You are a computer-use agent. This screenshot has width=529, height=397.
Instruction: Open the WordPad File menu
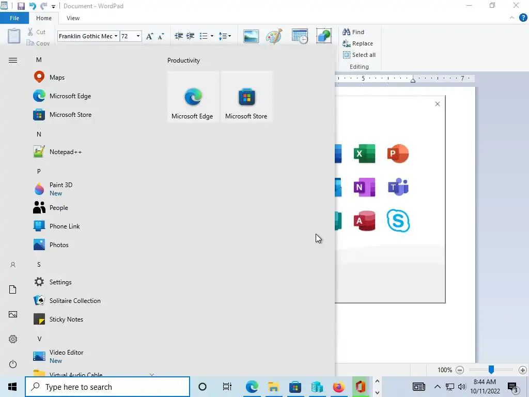click(14, 18)
